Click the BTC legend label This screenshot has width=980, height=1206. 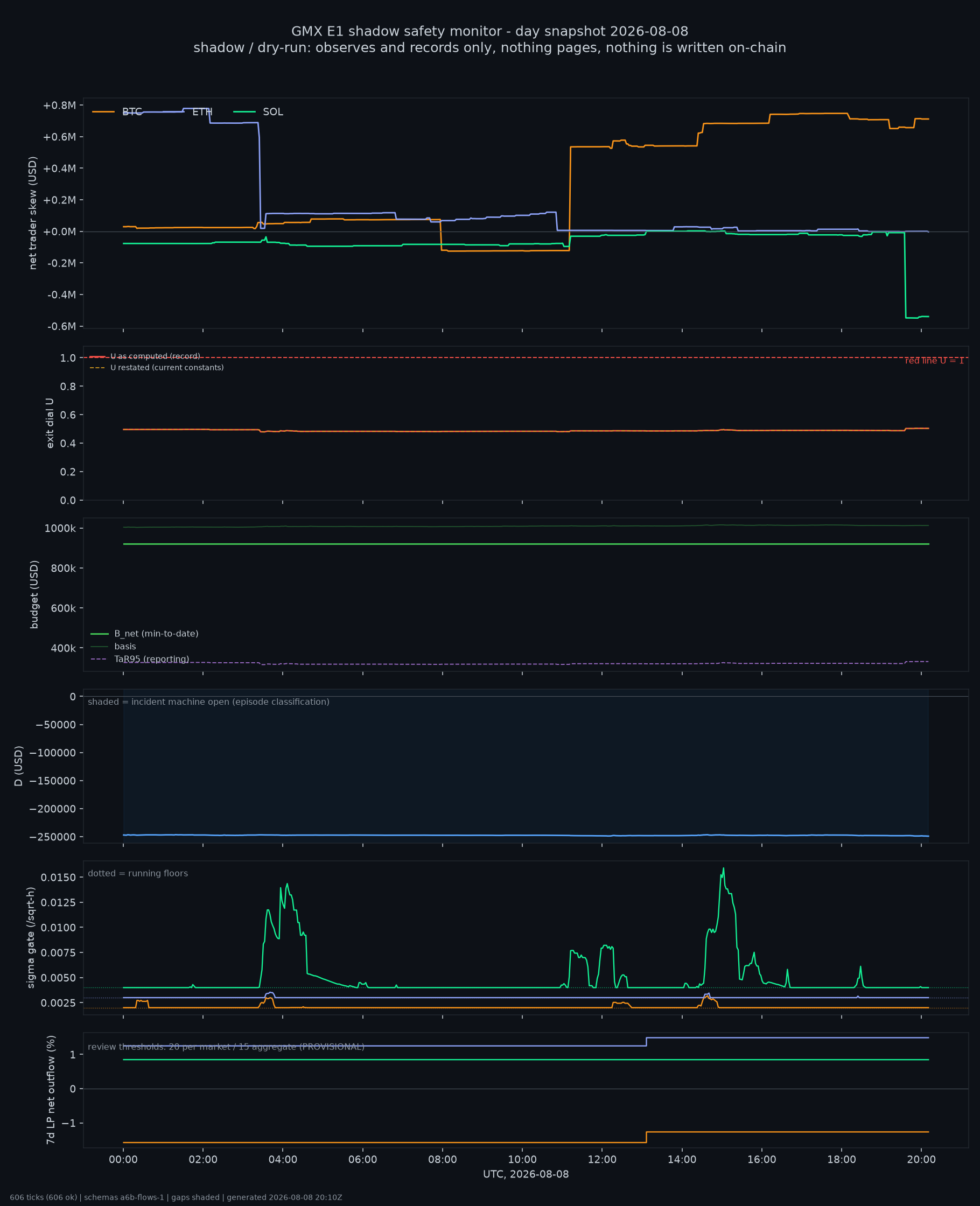[x=132, y=112]
